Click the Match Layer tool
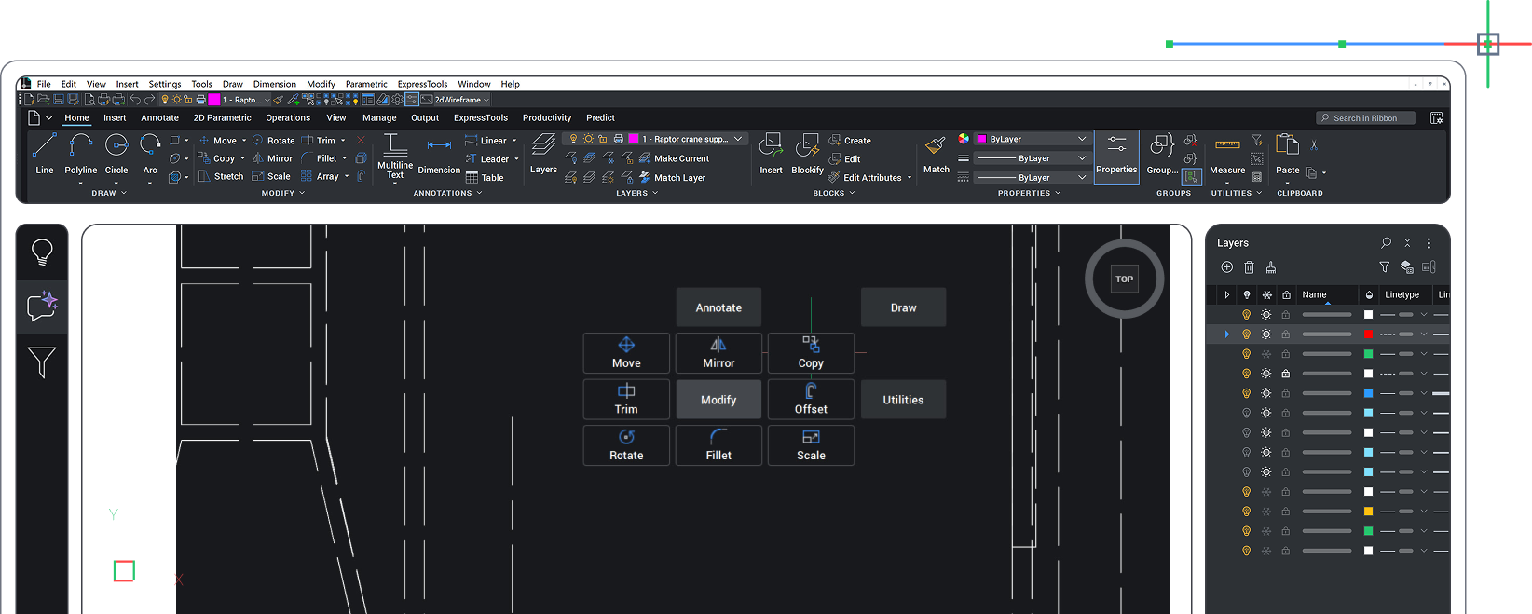 pyautogui.click(x=672, y=177)
